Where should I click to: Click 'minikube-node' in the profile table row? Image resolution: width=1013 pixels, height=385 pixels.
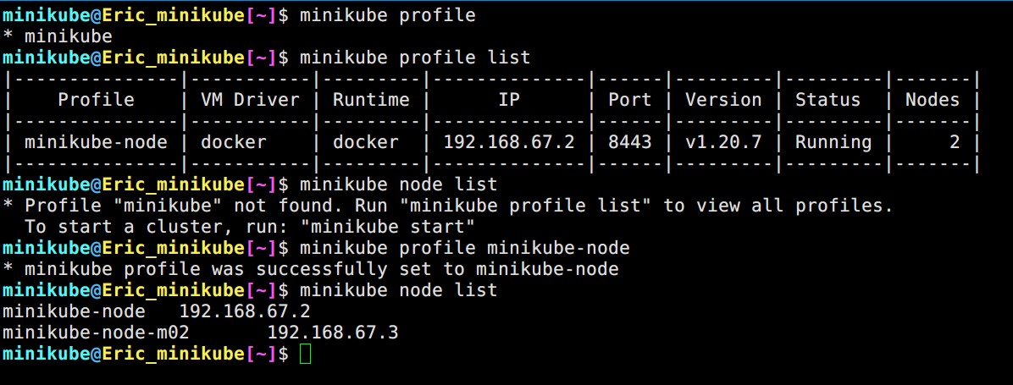coord(96,142)
